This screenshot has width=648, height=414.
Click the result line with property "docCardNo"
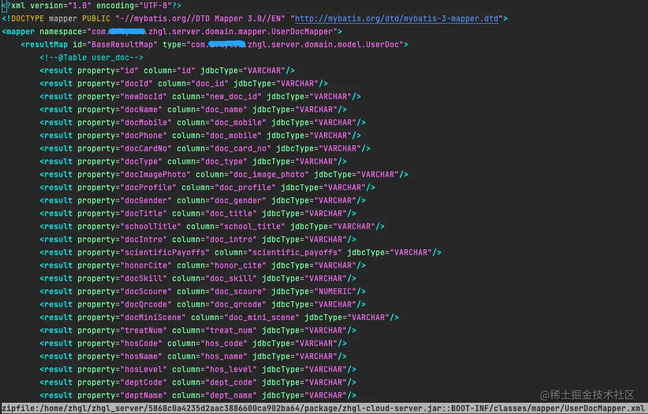click(x=205, y=149)
